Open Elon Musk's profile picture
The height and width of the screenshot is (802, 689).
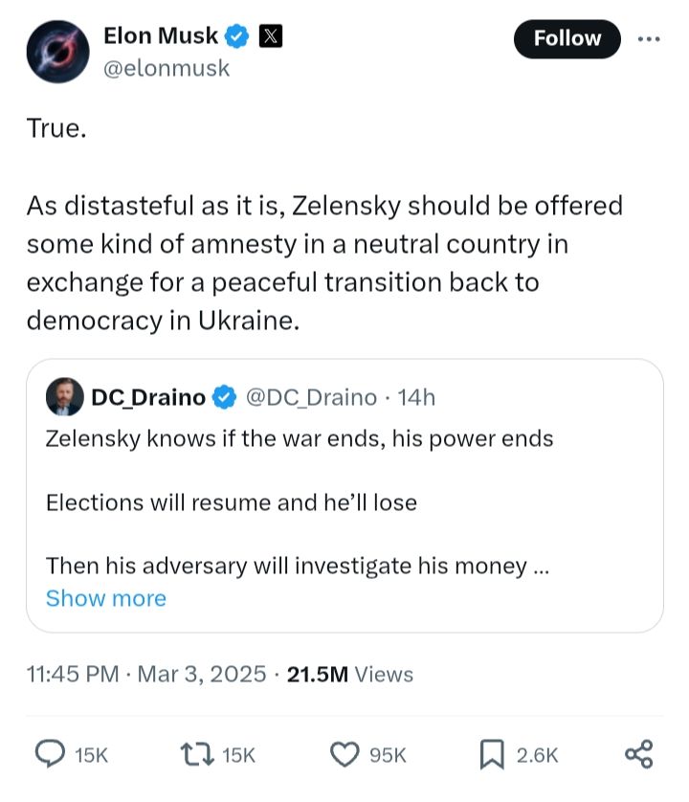(x=57, y=51)
